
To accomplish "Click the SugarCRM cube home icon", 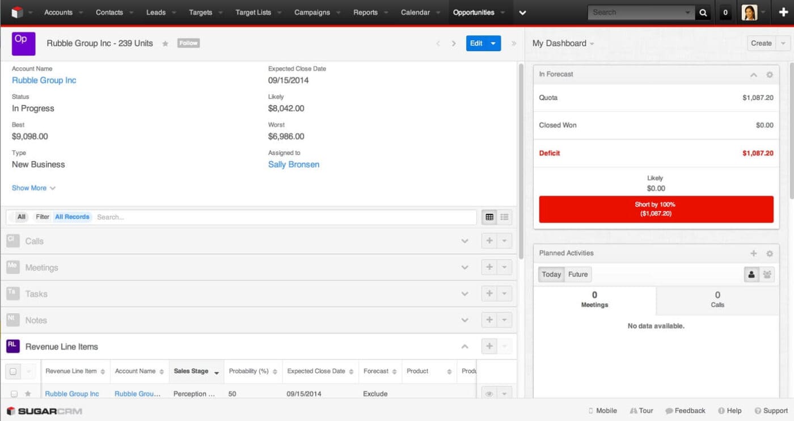I will tap(17, 12).
